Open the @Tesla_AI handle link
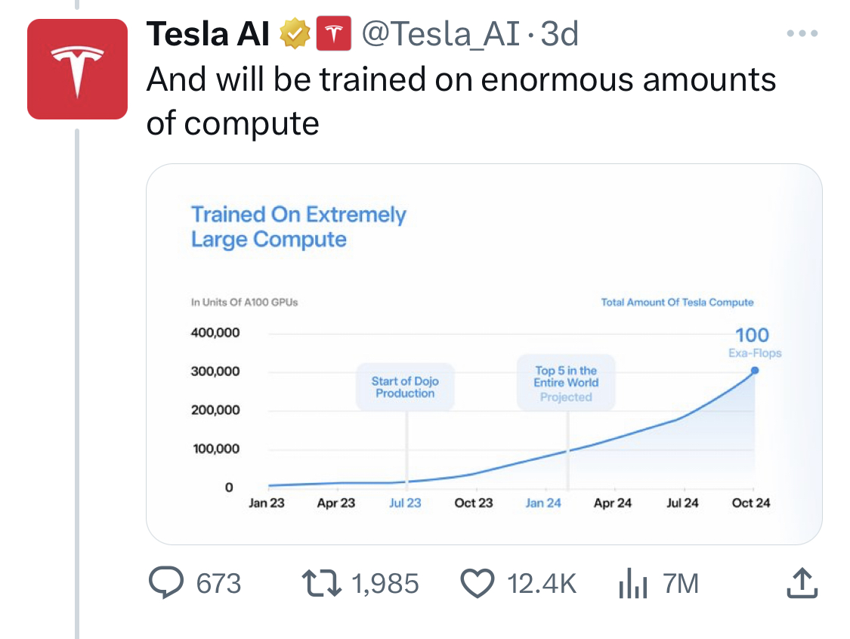 click(x=440, y=34)
